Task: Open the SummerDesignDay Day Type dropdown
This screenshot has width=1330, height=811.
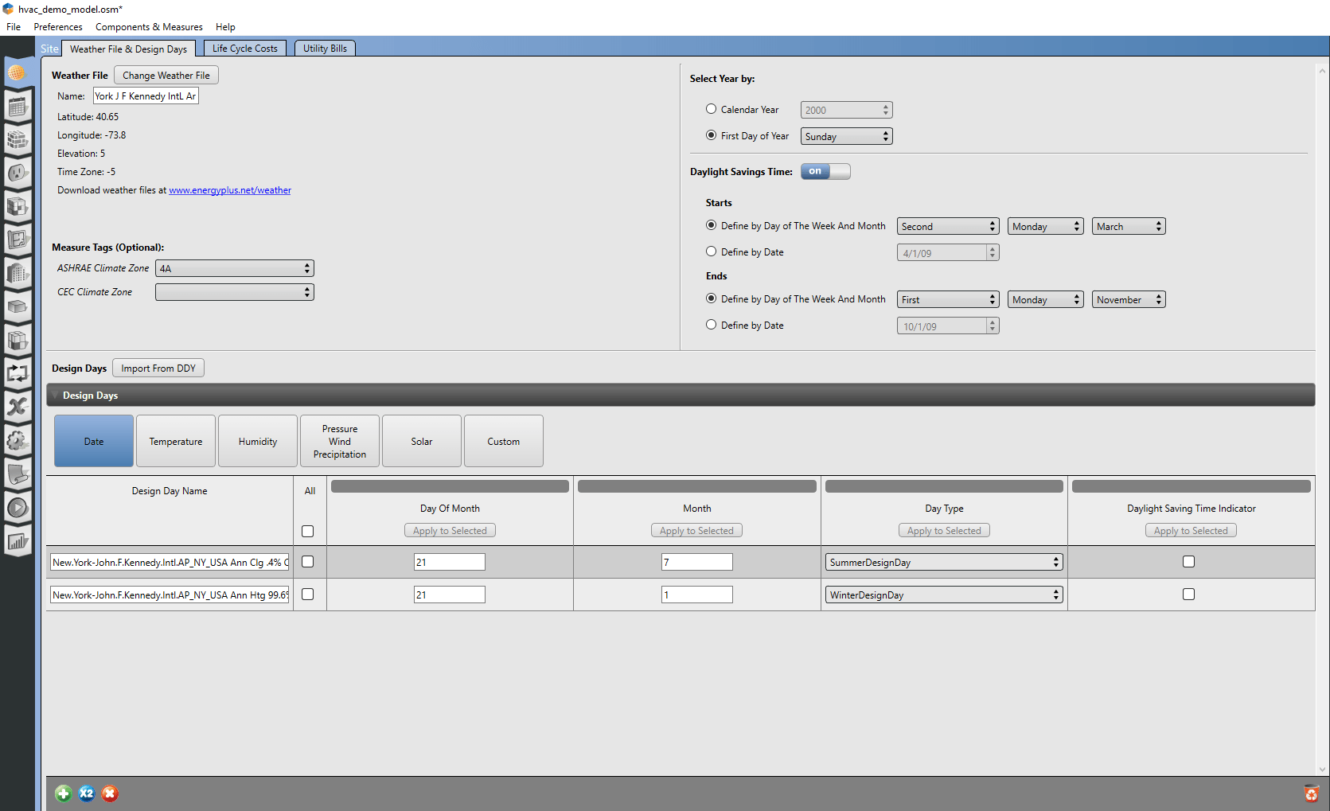Action: [x=943, y=561]
